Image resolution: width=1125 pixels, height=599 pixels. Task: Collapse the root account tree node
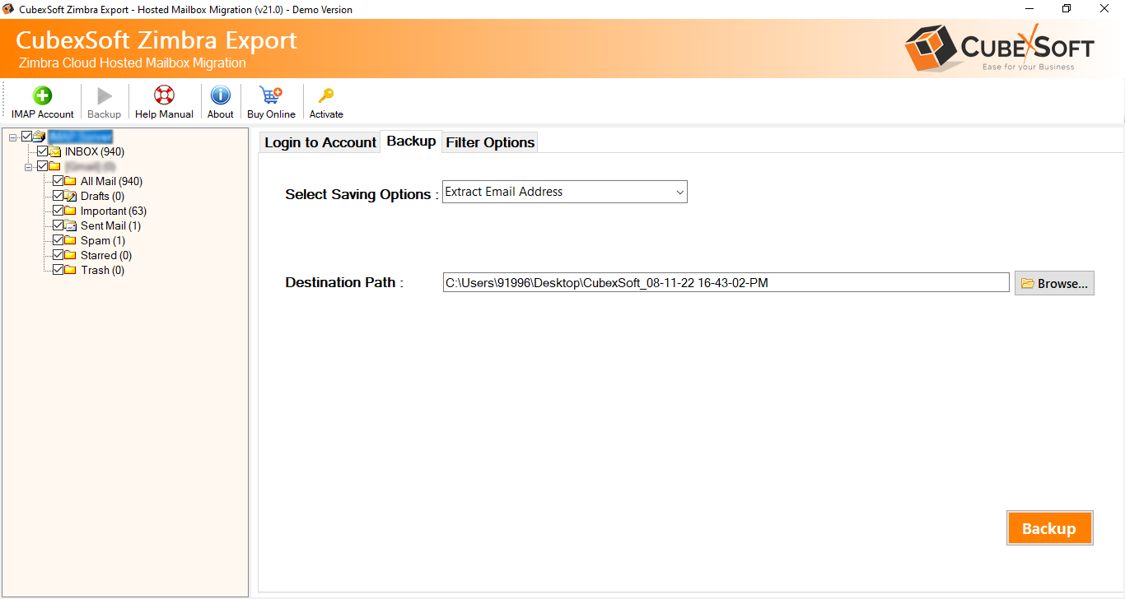(x=12, y=137)
